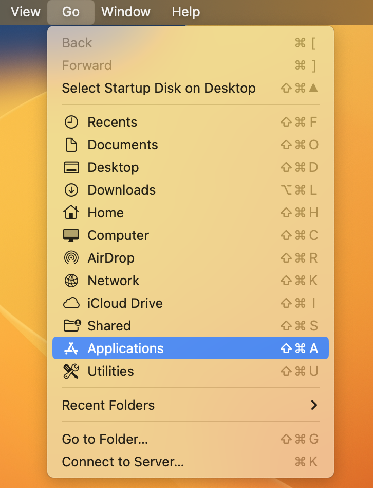Expand the Recent Folders submenu chevron
The image size is (373, 488).
point(314,405)
